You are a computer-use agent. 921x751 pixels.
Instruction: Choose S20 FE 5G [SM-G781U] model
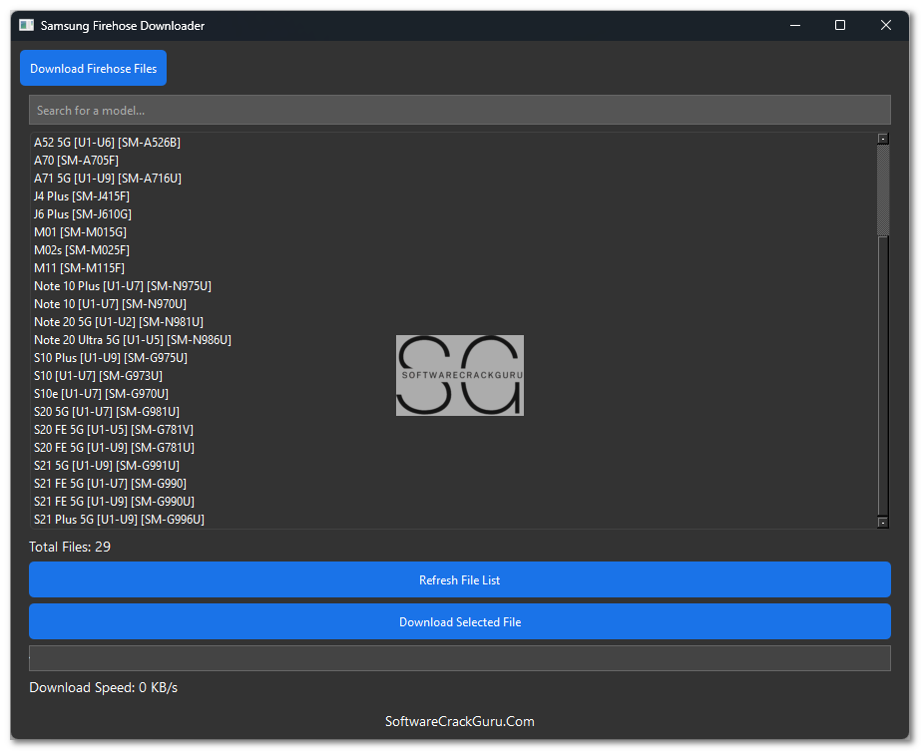[x=114, y=448]
